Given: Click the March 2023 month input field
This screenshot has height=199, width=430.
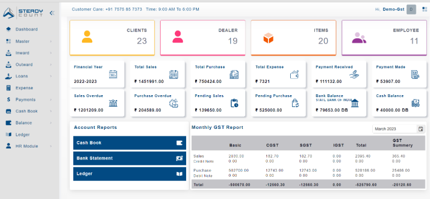Looking at the screenshot, I should pos(394,129).
